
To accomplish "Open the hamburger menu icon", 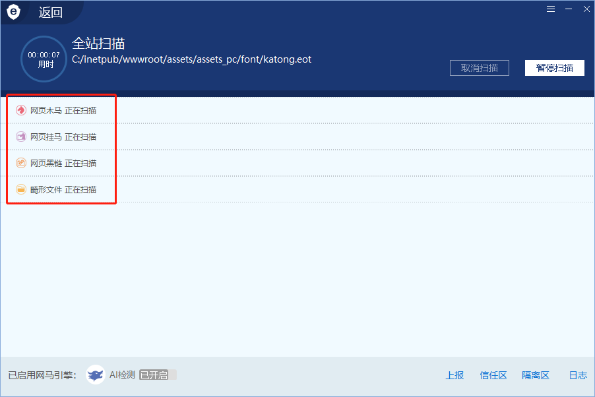I will pos(551,9).
